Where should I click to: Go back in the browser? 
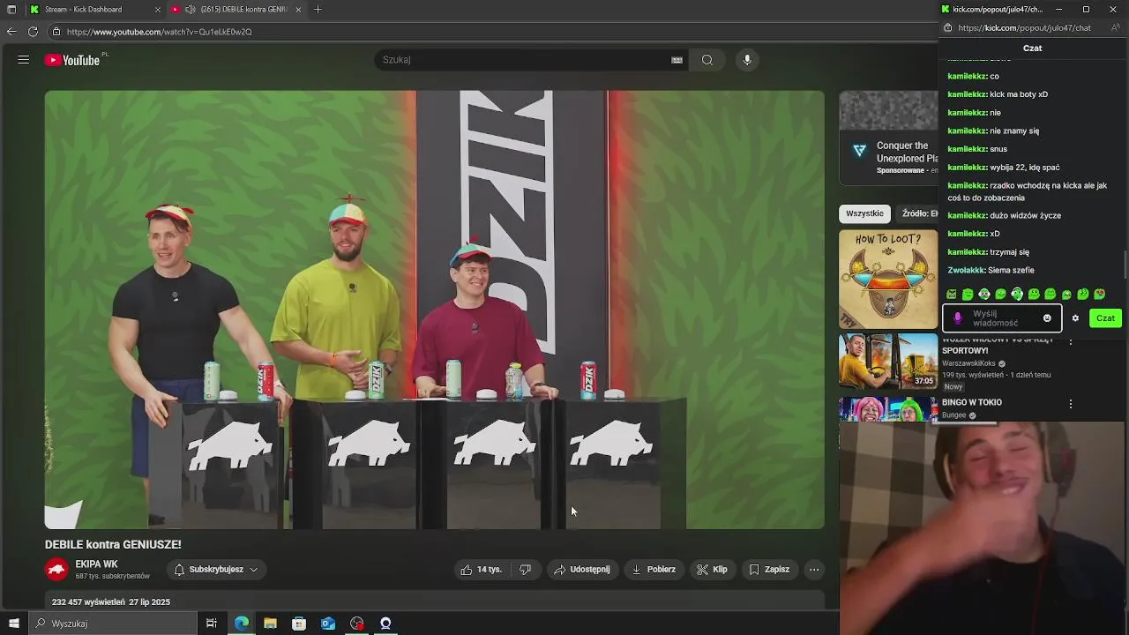pyautogui.click(x=11, y=32)
